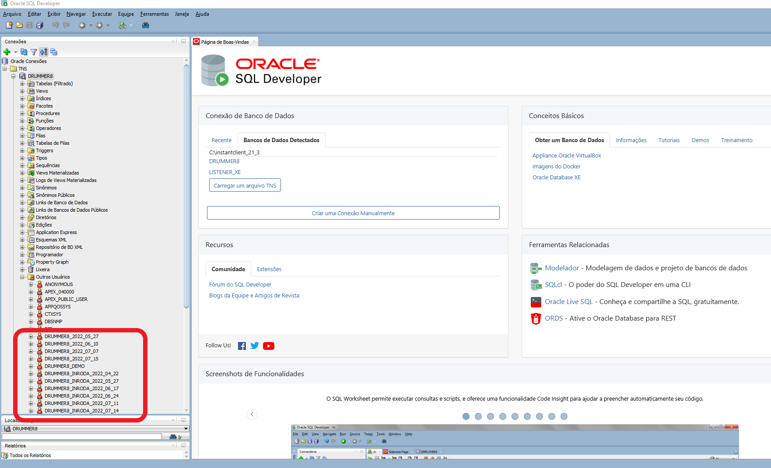
Task: Click the Modelador database icon
Action: (x=536, y=268)
